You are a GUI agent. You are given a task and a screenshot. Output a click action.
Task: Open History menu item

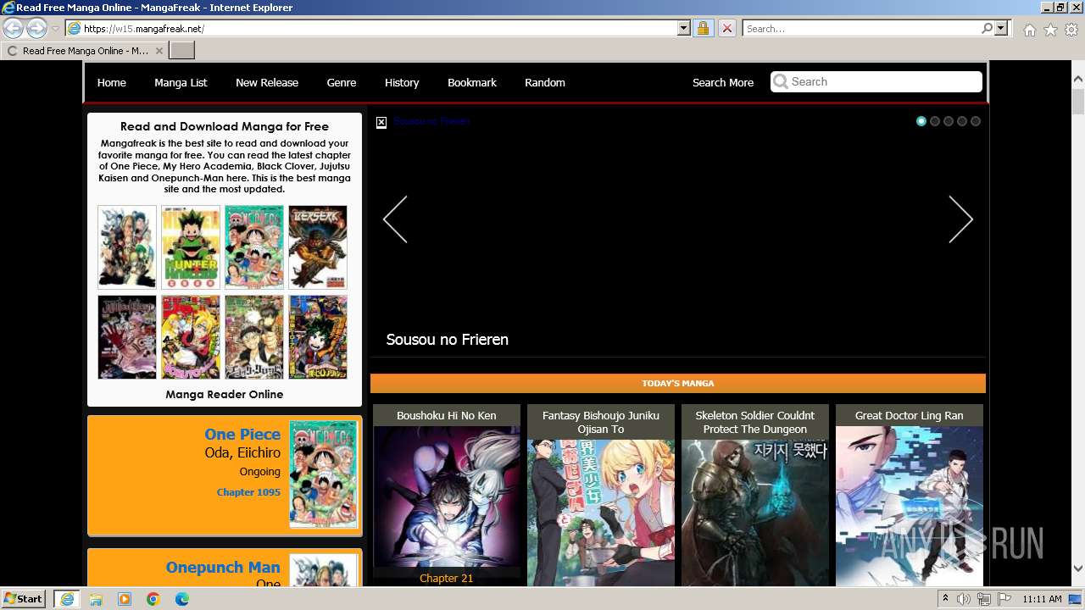coord(402,82)
